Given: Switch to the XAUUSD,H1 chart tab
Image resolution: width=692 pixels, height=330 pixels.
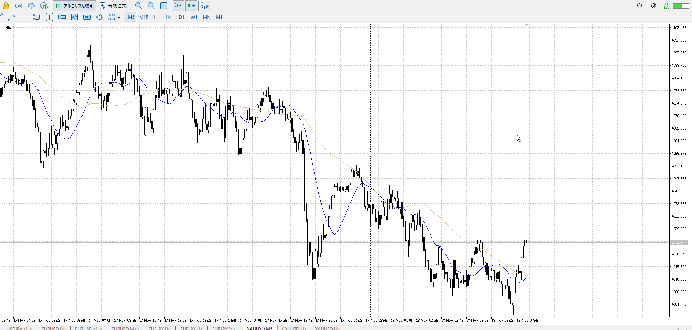Looking at the screenshot, I should pos(294,328).
